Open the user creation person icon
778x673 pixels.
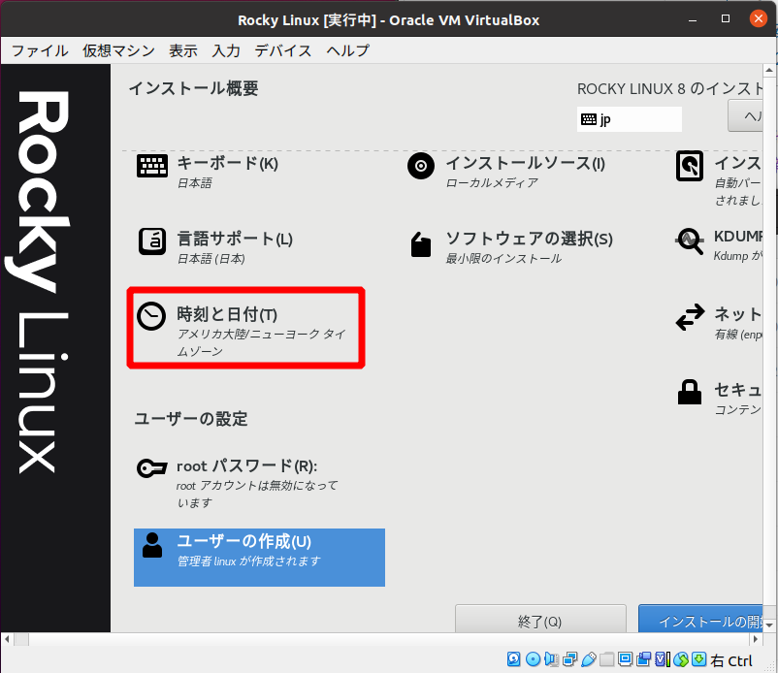coord(152,545)
